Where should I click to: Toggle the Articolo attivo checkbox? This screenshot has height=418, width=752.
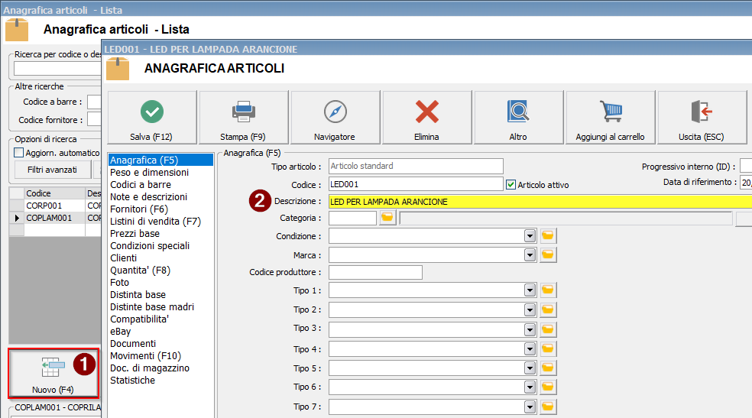pyautogui.click(x=511, y=184)
